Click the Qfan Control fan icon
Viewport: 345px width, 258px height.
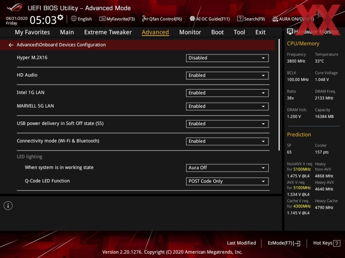click(145, 19)
